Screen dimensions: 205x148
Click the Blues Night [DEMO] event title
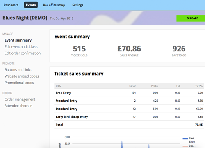[25, 18]
